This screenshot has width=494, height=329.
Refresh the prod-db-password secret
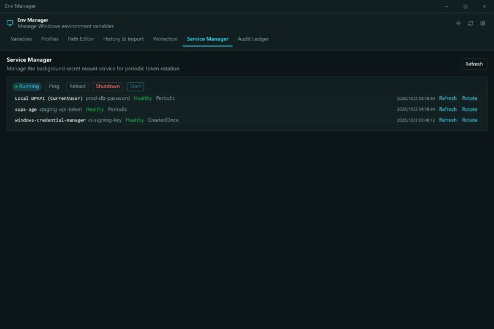(x=447, y=98)
